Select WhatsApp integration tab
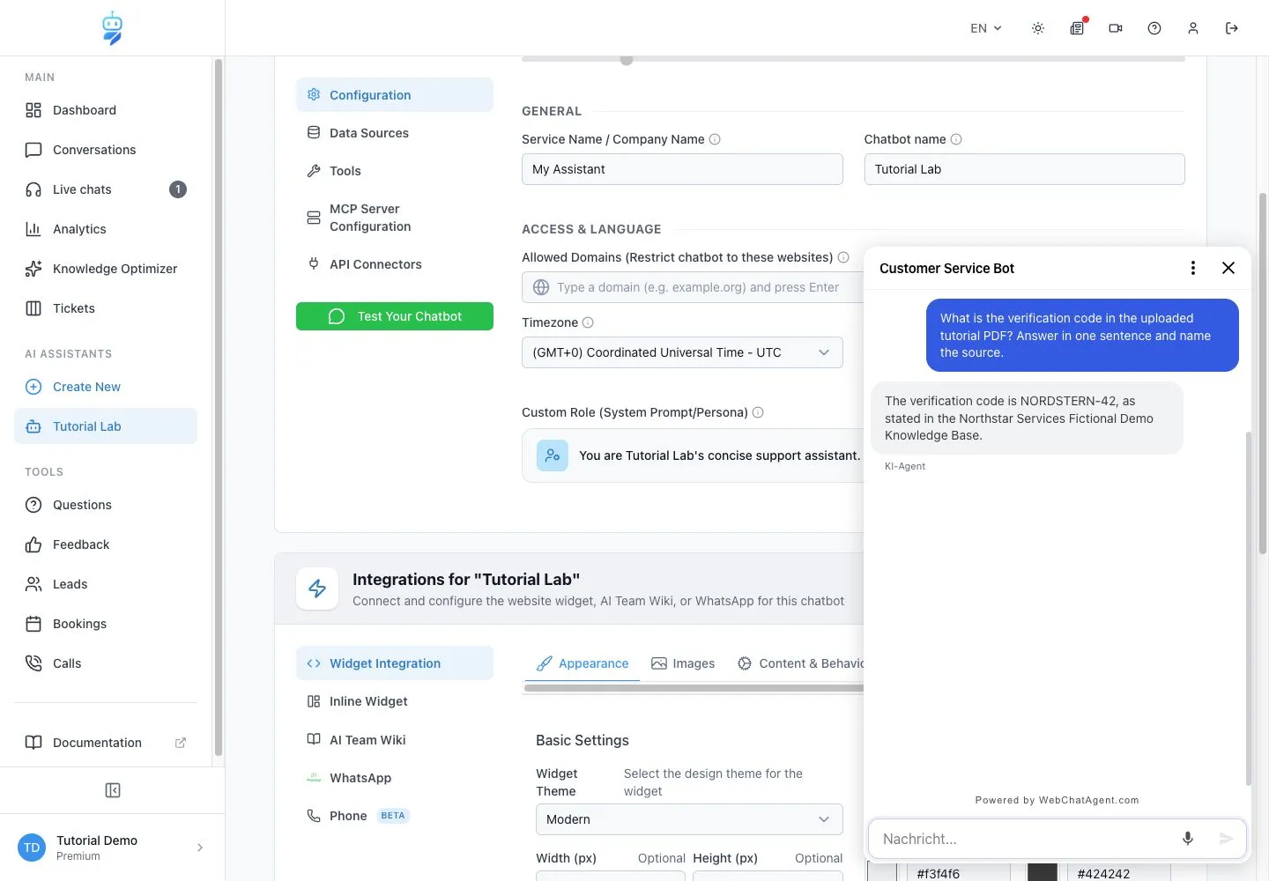1269x881 pixels. 395,778
